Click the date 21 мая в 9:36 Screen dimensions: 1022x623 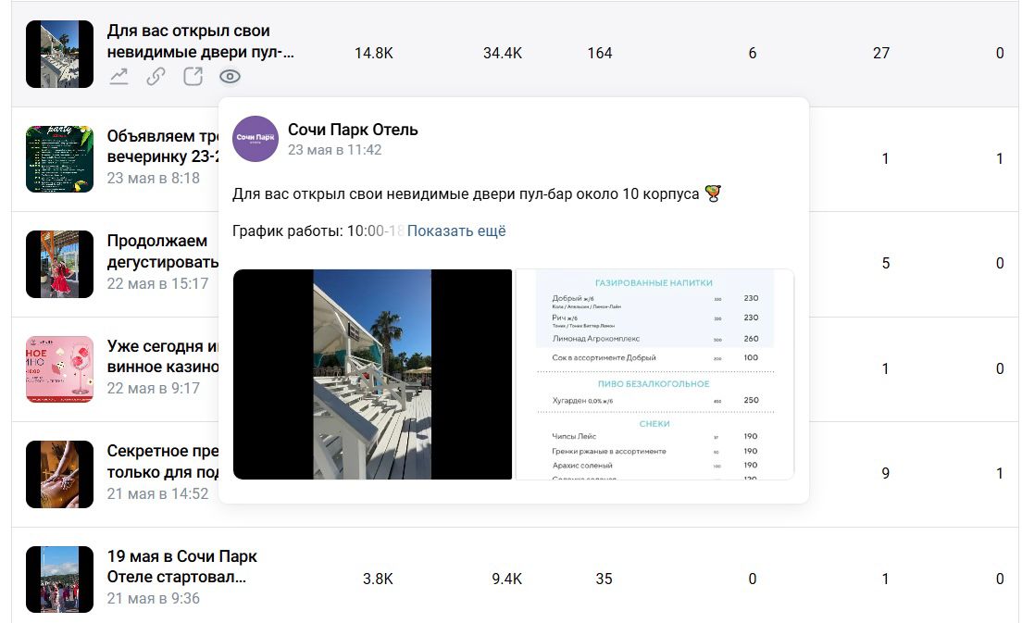coord(153,598)
